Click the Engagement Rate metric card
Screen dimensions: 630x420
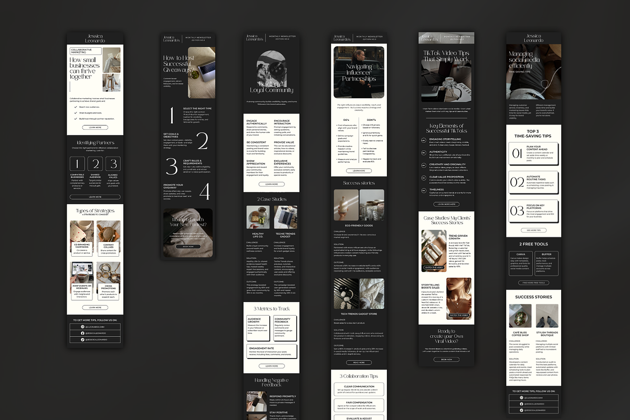click(x=271, y=351)
